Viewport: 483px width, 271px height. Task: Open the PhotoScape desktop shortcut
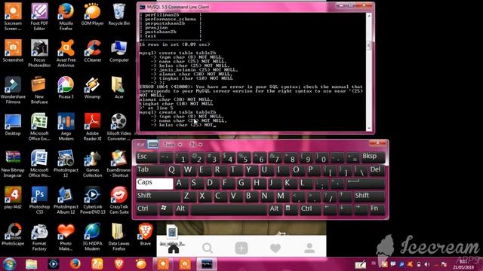(x=13, y=234)
